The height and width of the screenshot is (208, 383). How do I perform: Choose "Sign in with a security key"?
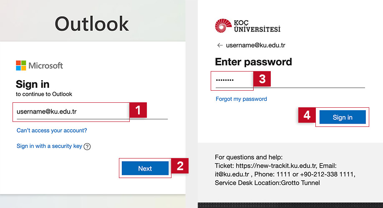click(49, 146)
